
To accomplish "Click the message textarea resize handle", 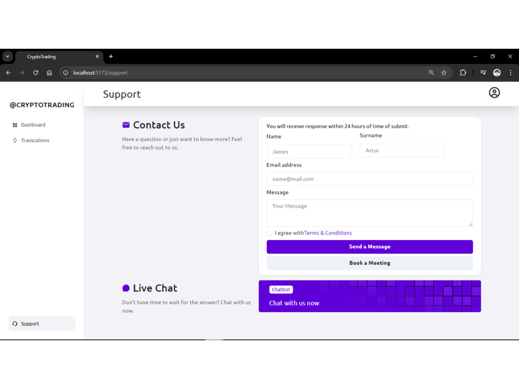I will 470,224.
